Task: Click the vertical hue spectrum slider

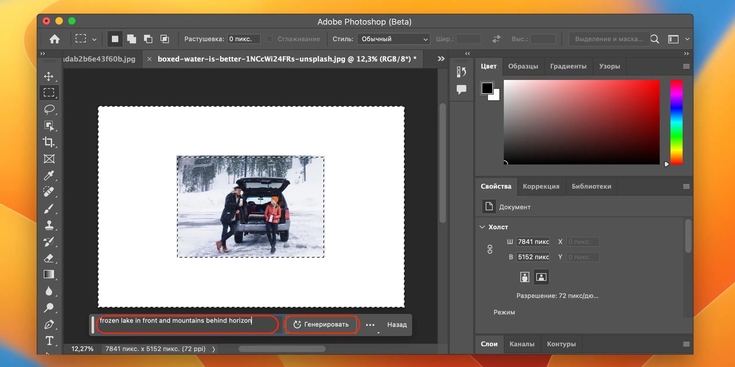Action: click(676, 122)
